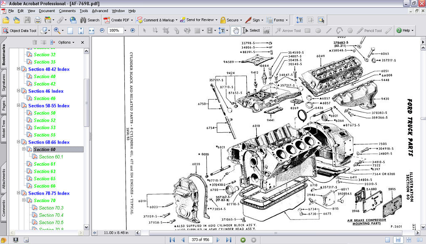The height and width of the screenshot is (244, 426).
Task: Click the Create PDF button
Action: pyautogui.click(x=119, y=20)
